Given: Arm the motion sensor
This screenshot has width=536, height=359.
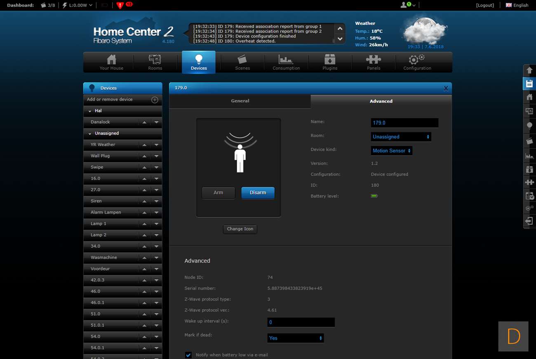Looking at the screenshot, I should coord(218,193).
